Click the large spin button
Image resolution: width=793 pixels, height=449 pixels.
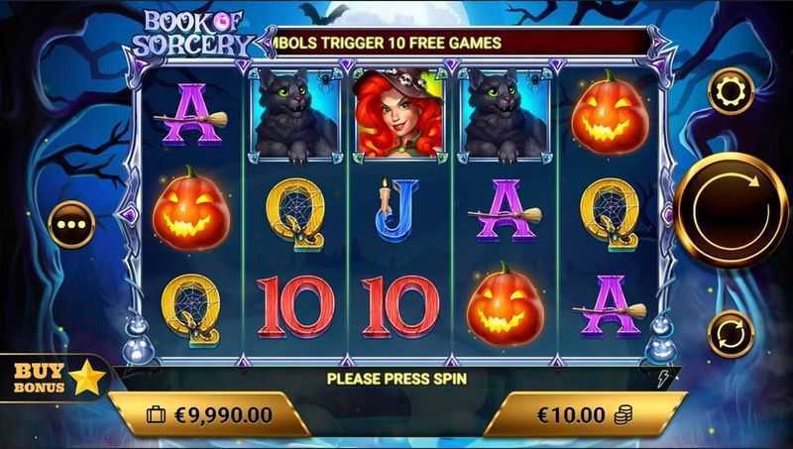click(732, 210)
